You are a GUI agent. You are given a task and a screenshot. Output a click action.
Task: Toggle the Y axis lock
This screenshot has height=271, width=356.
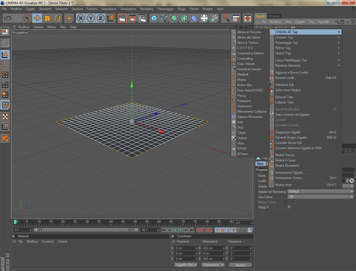90,18
